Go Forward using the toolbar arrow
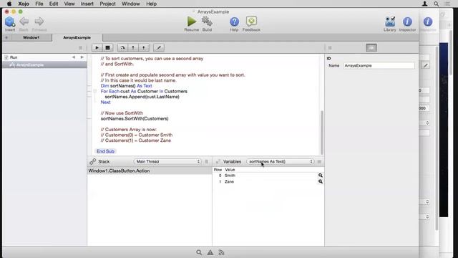The height and width of the screenshot is (258, 458). [x=39, y=21]
